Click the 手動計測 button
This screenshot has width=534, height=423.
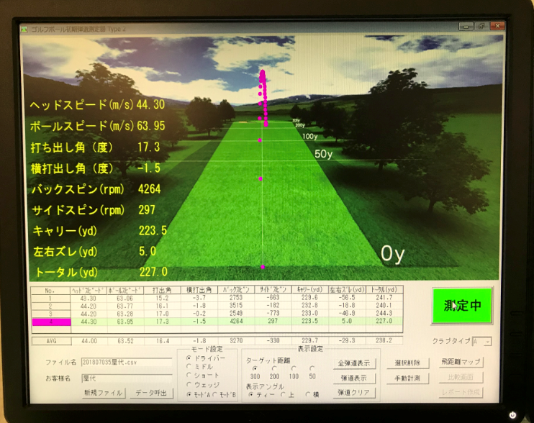coord(407,378)
